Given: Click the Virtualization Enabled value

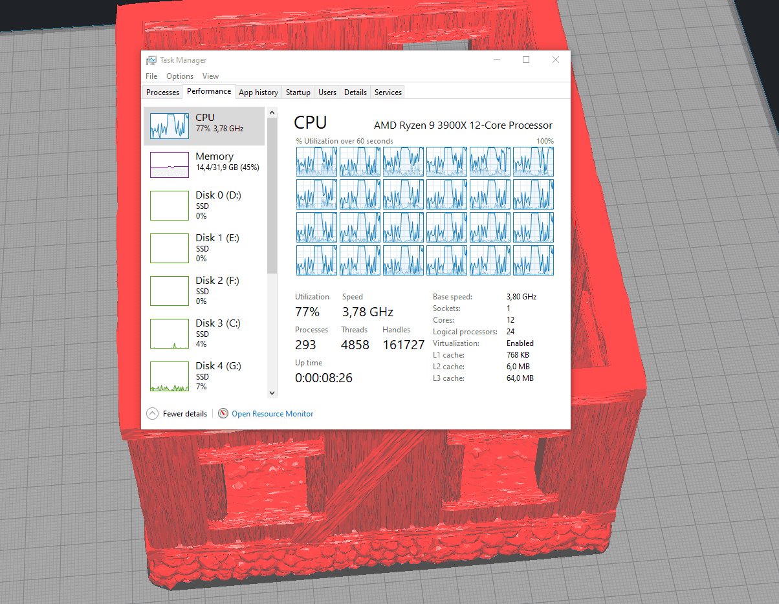Looking at the screenshot, I should (520, 343).
